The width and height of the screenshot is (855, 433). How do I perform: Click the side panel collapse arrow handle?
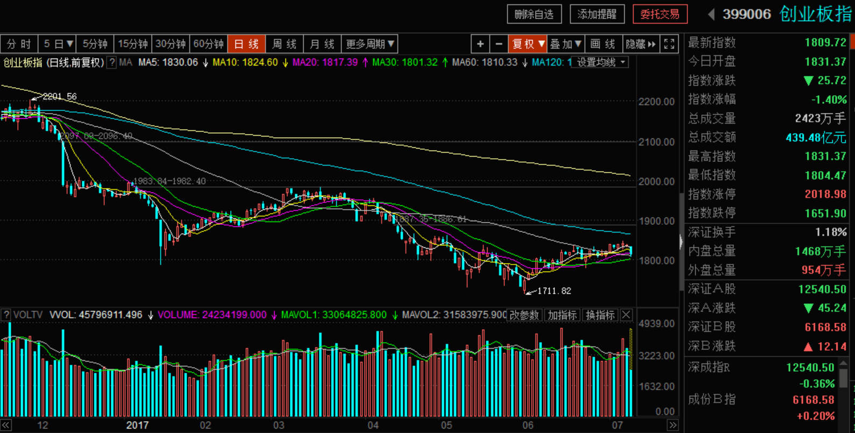682,242
